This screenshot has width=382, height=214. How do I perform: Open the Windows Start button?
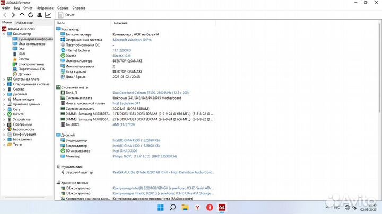pos(160,208)
